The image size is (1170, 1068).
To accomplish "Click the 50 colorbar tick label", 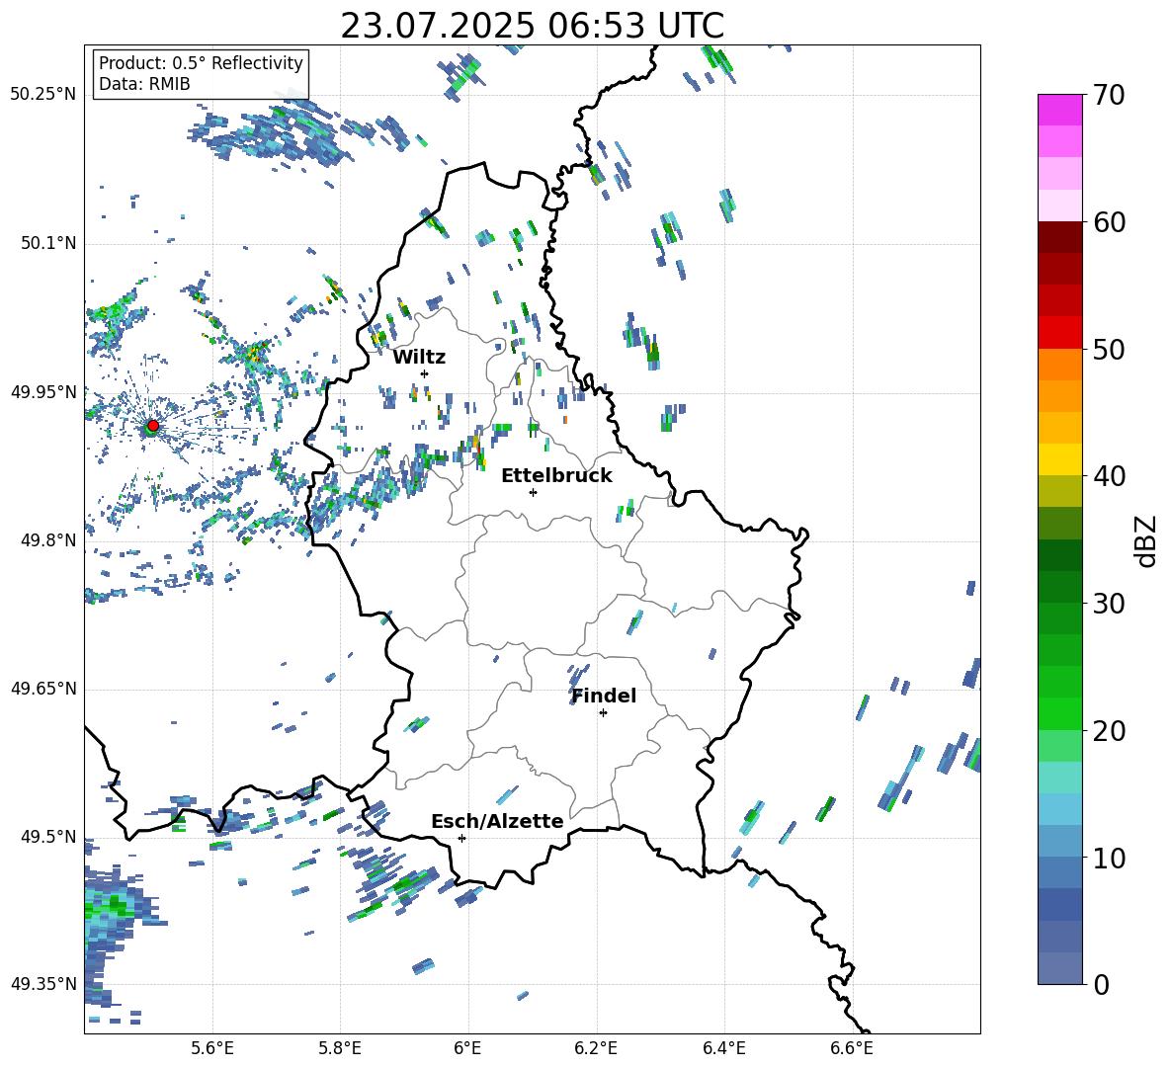I will 1109,349.
